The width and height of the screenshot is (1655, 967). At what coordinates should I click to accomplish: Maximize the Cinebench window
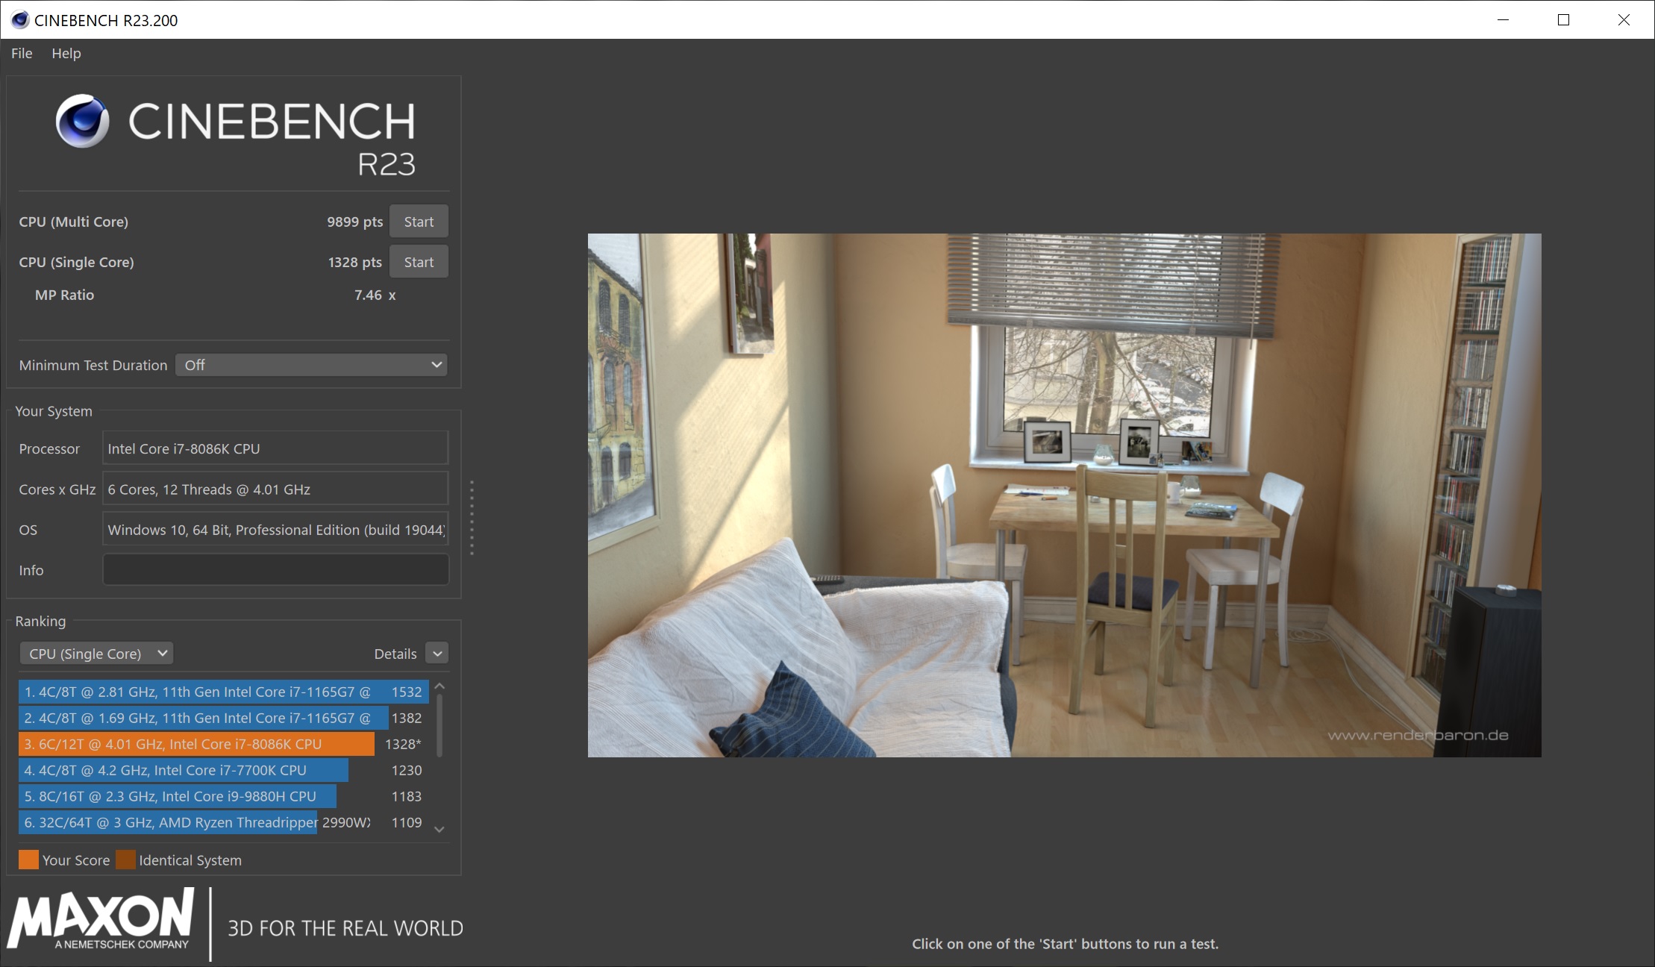(1563, 20)
